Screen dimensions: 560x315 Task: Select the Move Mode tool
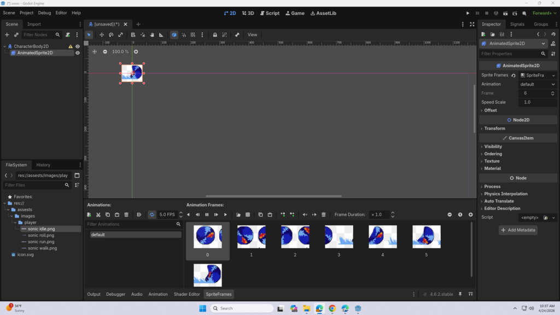tap(102, 34)
